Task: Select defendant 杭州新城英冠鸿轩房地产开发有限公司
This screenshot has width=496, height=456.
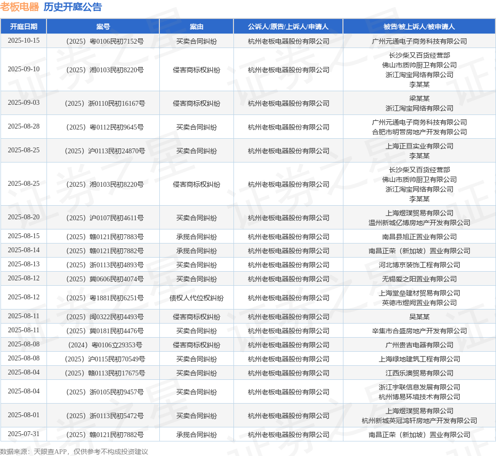Action: click(419, 421)
